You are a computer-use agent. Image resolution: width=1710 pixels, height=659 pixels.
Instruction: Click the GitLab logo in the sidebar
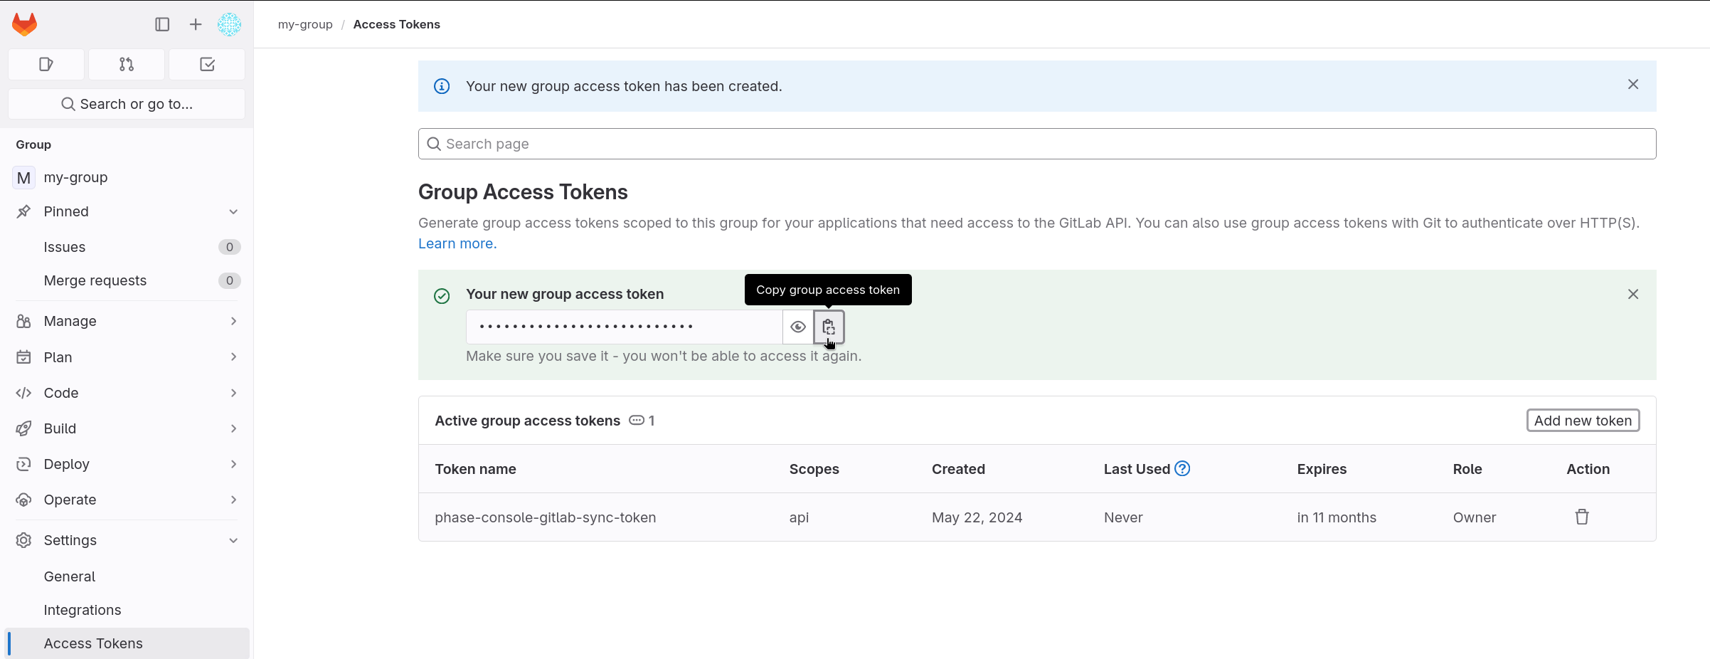tap(23, 23)
